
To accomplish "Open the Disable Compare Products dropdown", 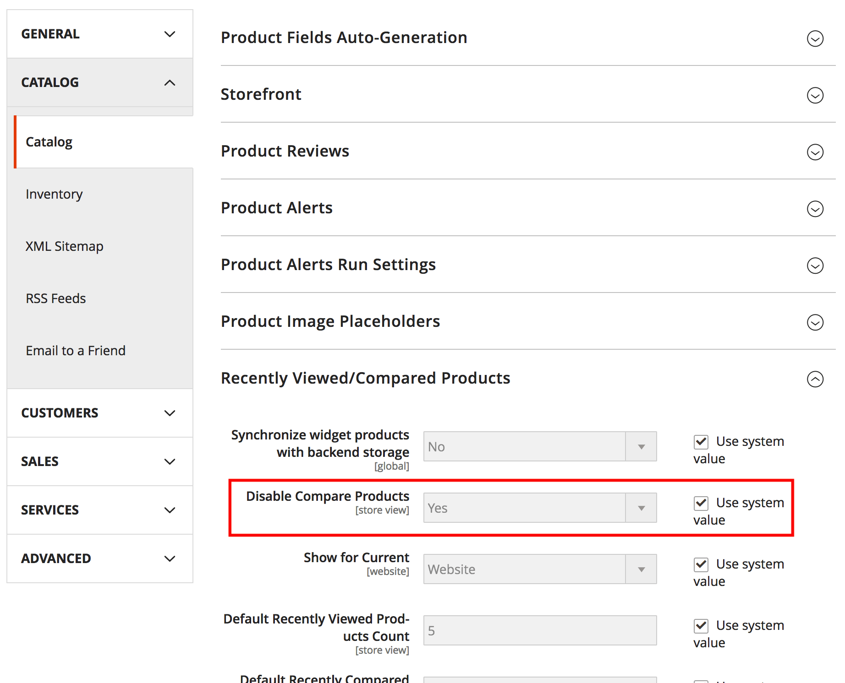I will 540,508.
